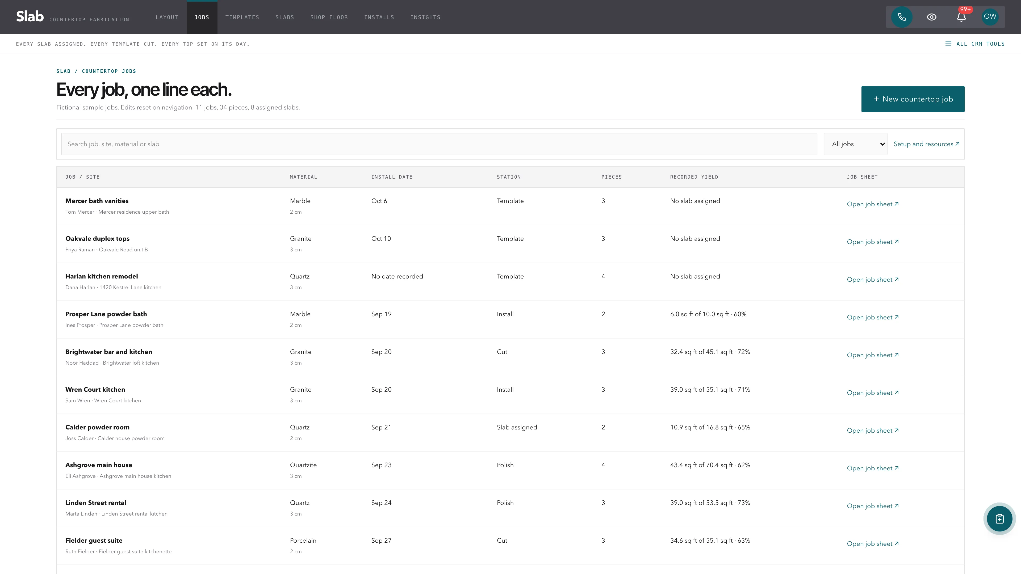Open All CRM Tools hamburger menu

975,44
